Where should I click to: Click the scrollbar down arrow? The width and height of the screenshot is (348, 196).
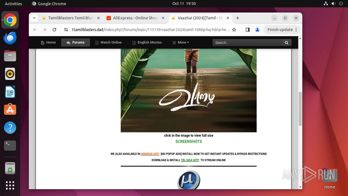pos(300,187)
